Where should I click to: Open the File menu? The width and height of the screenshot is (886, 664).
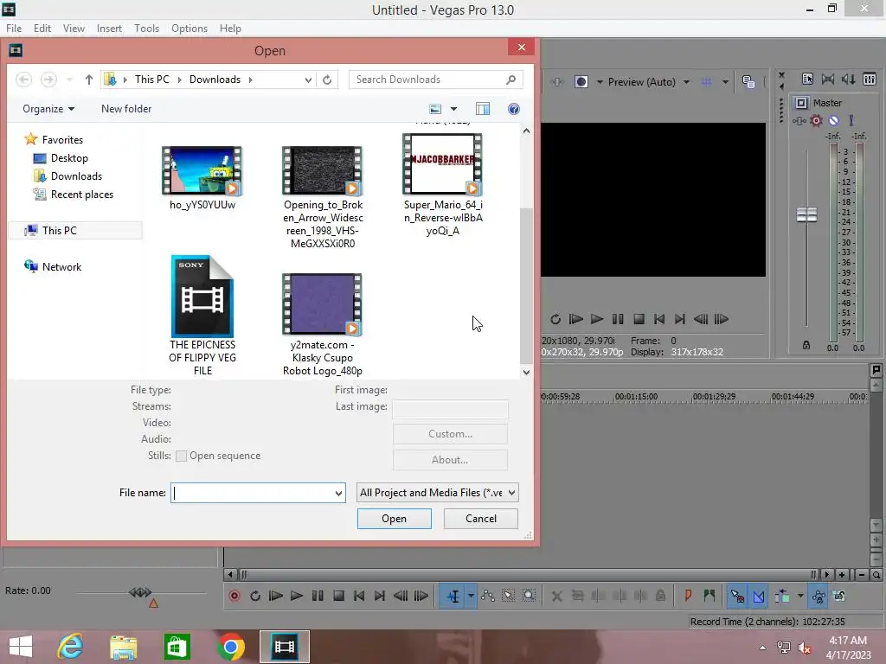[x=14, y=29]
